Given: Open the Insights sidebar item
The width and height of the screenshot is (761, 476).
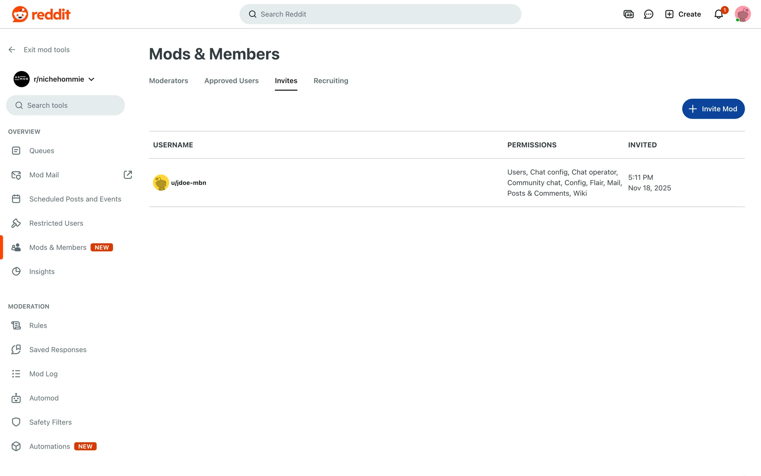Looking at the screenshot, I should pyautogui.click(x=42, y=272).
